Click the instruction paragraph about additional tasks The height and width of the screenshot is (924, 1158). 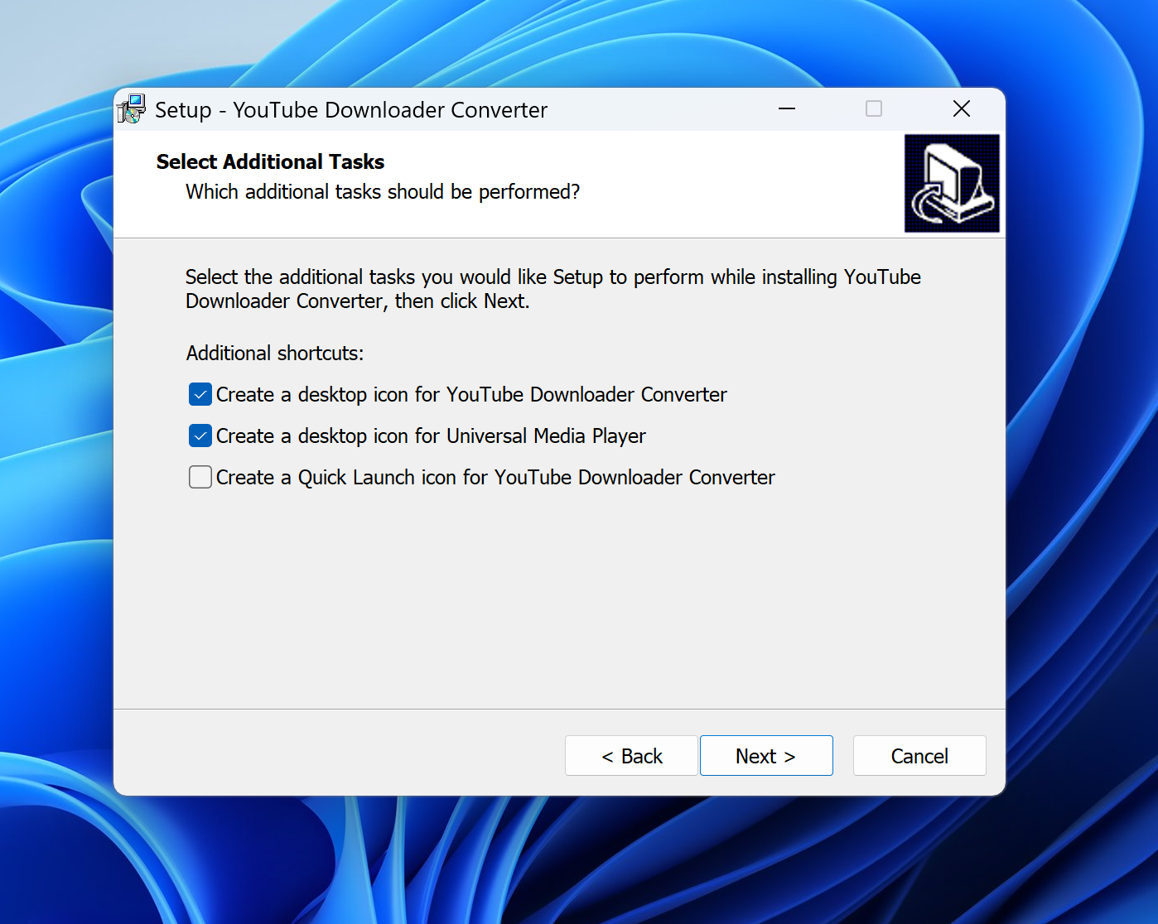click(552, 289)
